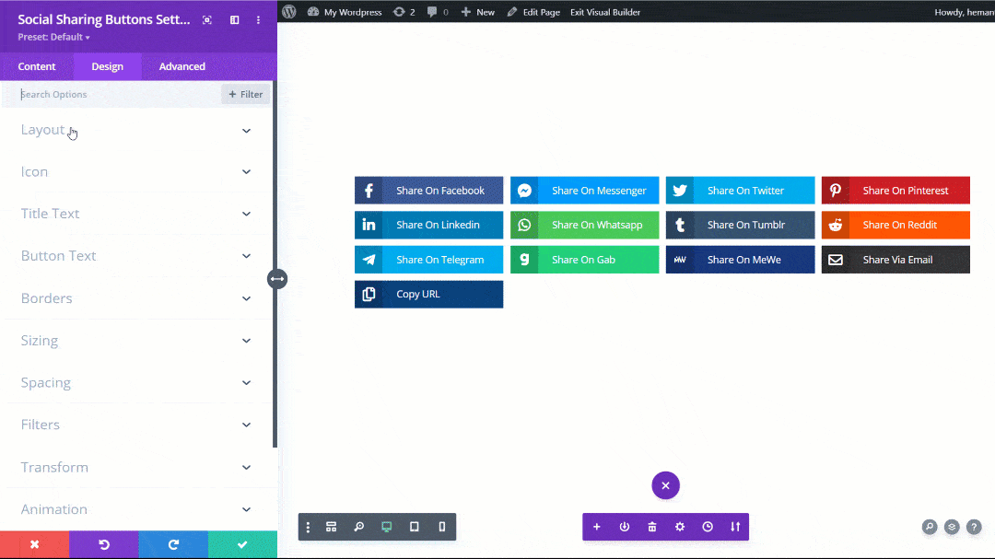
Task: Click Exit Visual Builder
Action: [x=605, y=12]
